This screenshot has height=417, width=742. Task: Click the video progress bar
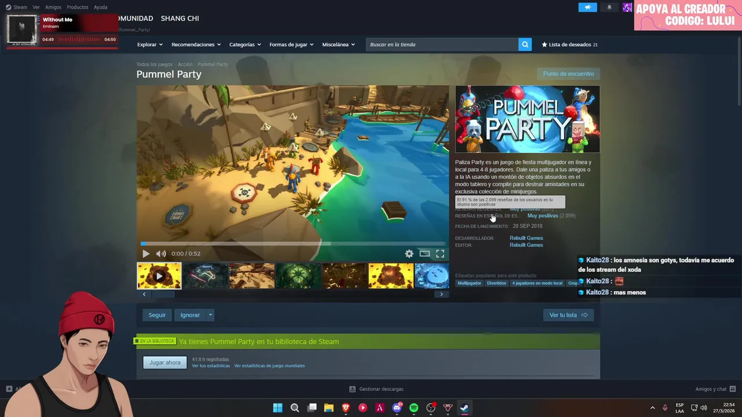point(293,244)
